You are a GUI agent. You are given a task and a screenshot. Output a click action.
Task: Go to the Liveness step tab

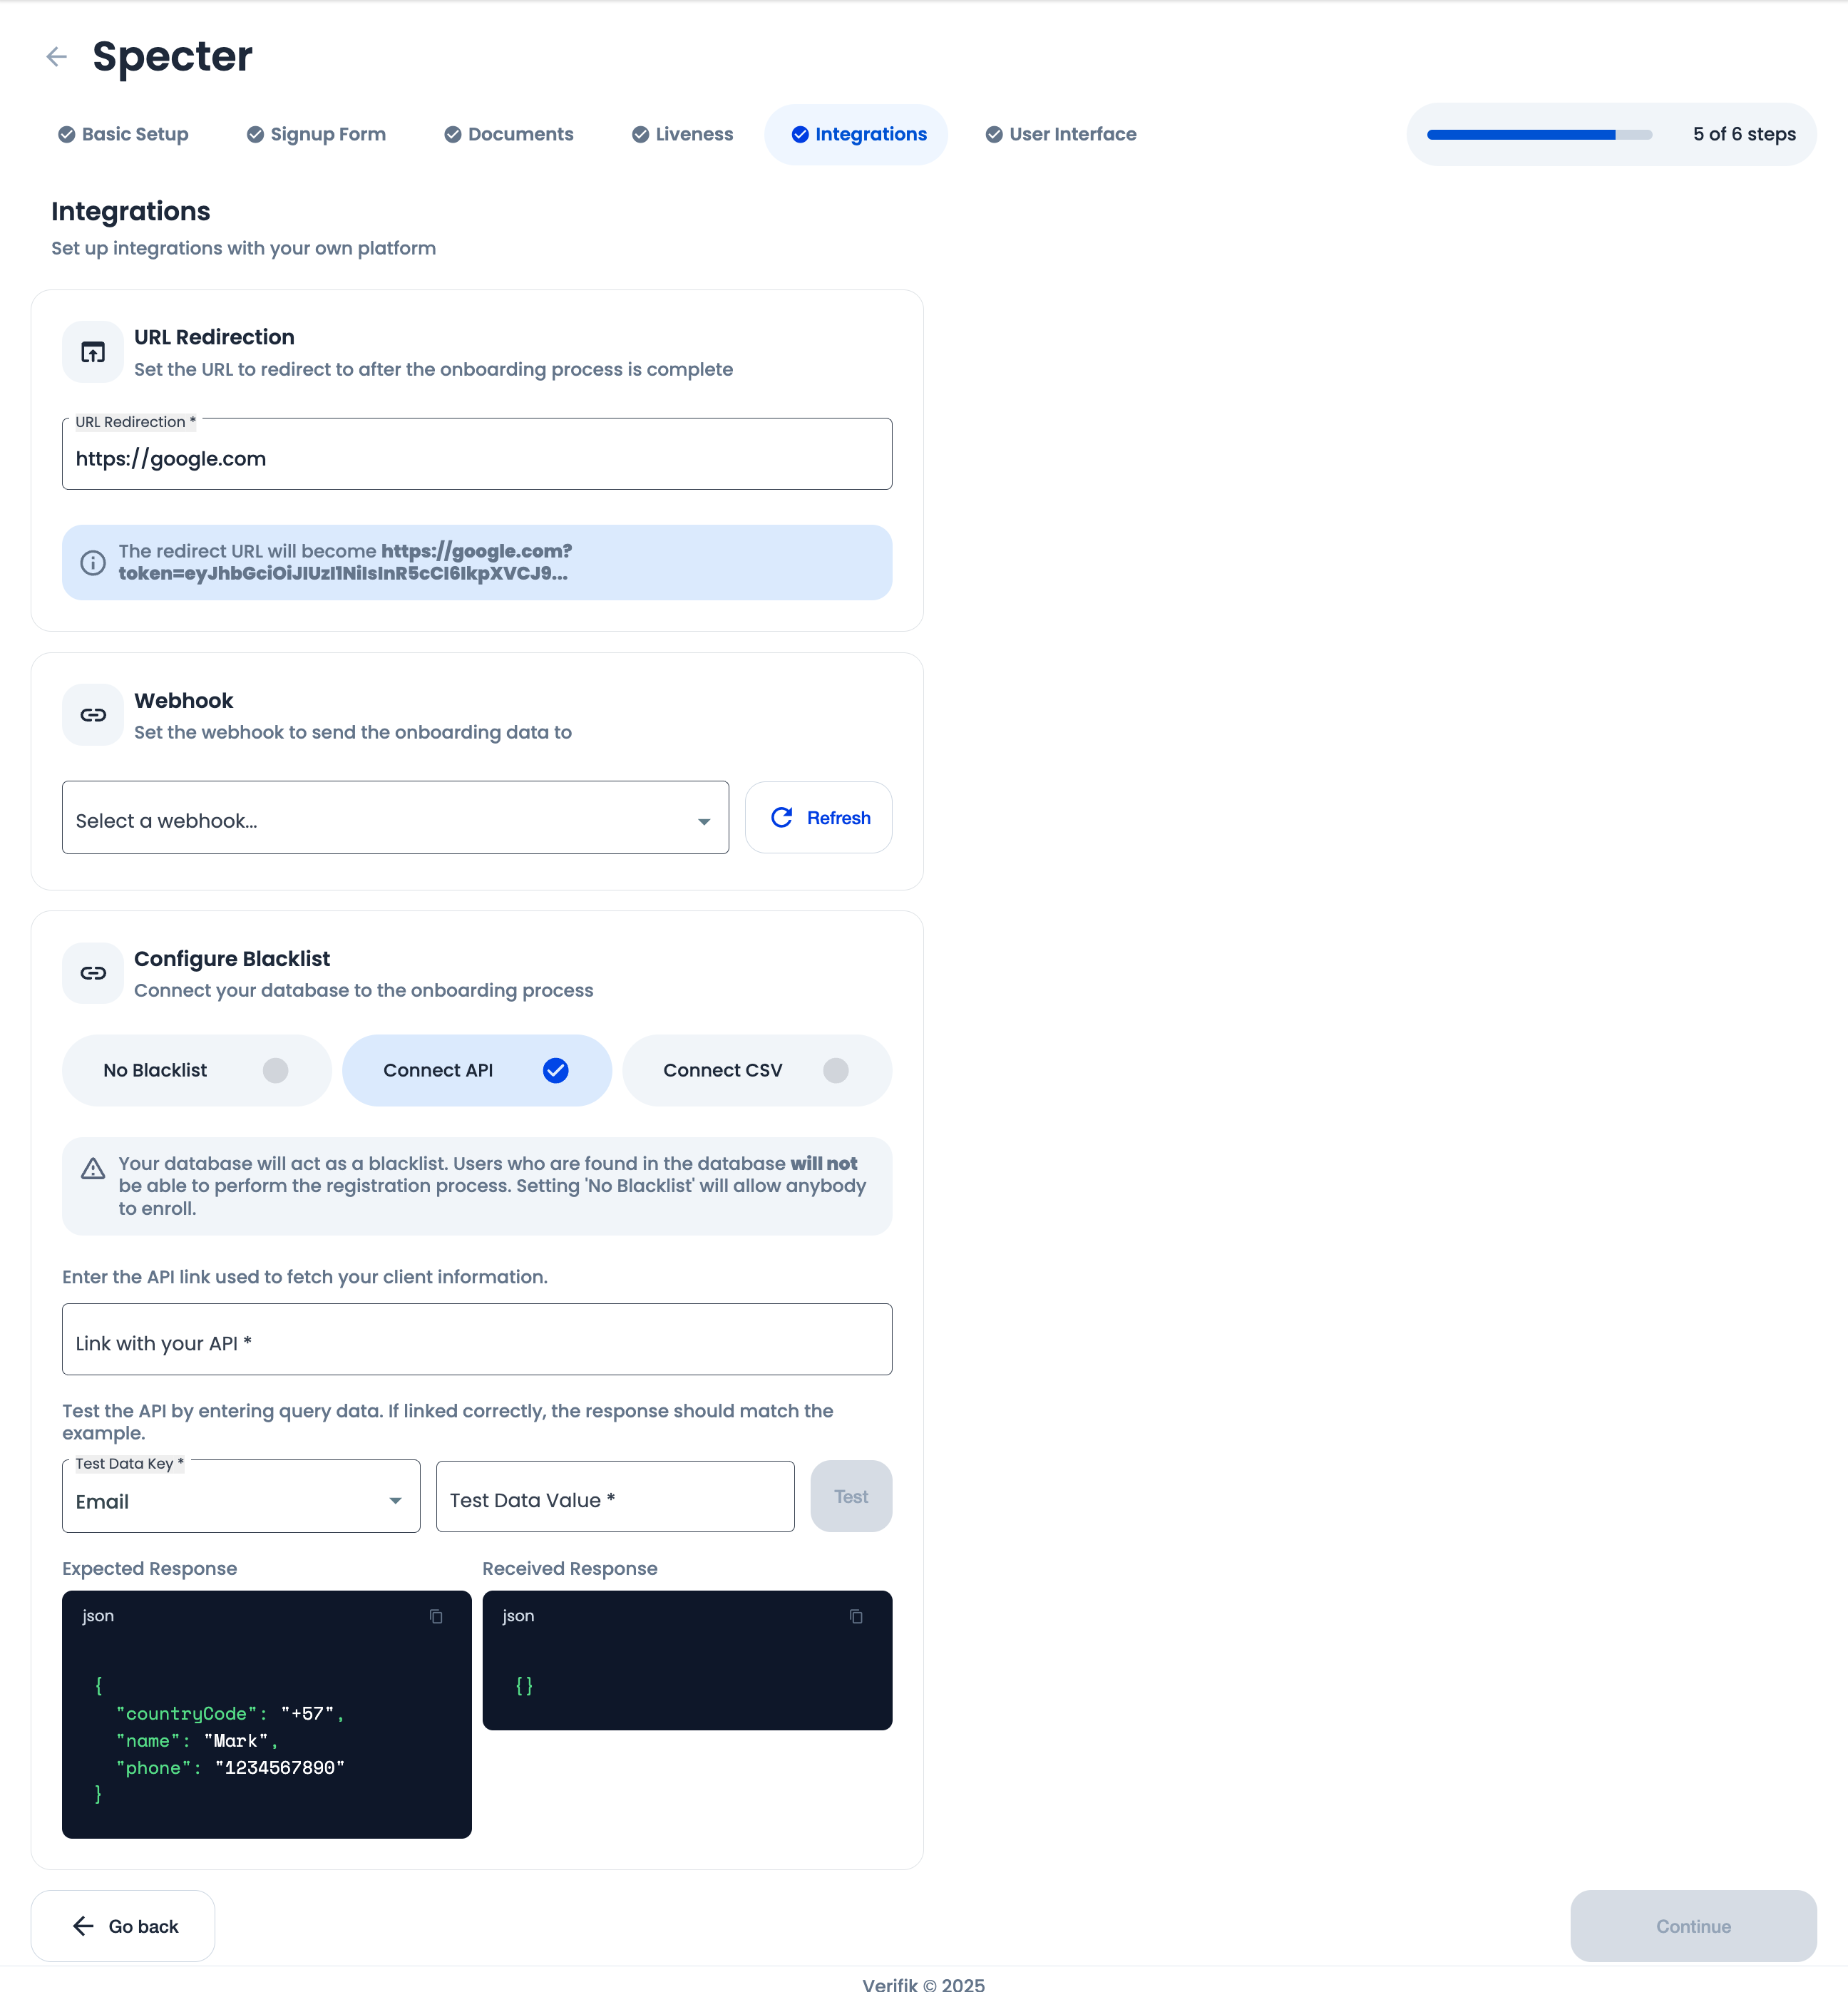683,134
